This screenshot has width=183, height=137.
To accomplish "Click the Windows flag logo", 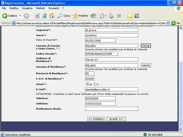I will (x=178, y=8).
